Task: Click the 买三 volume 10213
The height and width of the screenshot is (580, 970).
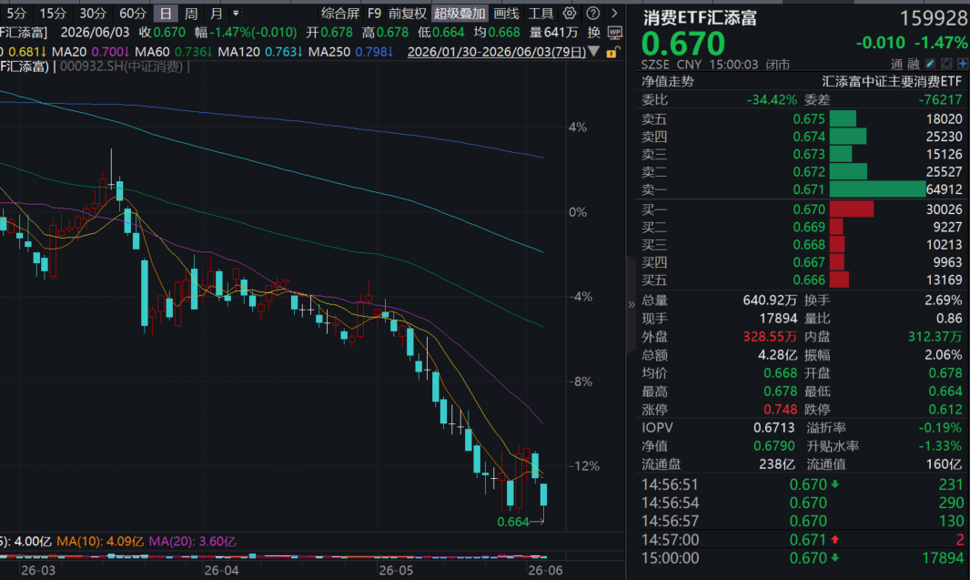Action: pos(944,245)
